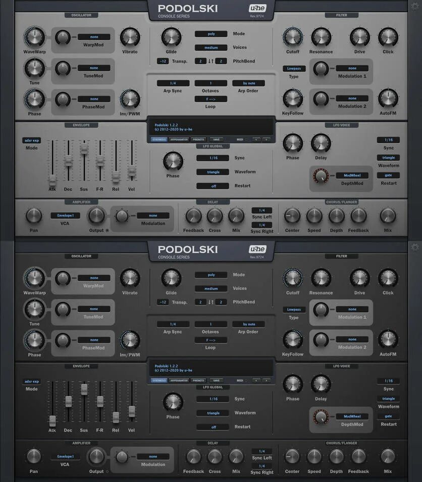
Task: Open Arp Order 'by note' selector, light-skin Podolski
Action: 249,83
